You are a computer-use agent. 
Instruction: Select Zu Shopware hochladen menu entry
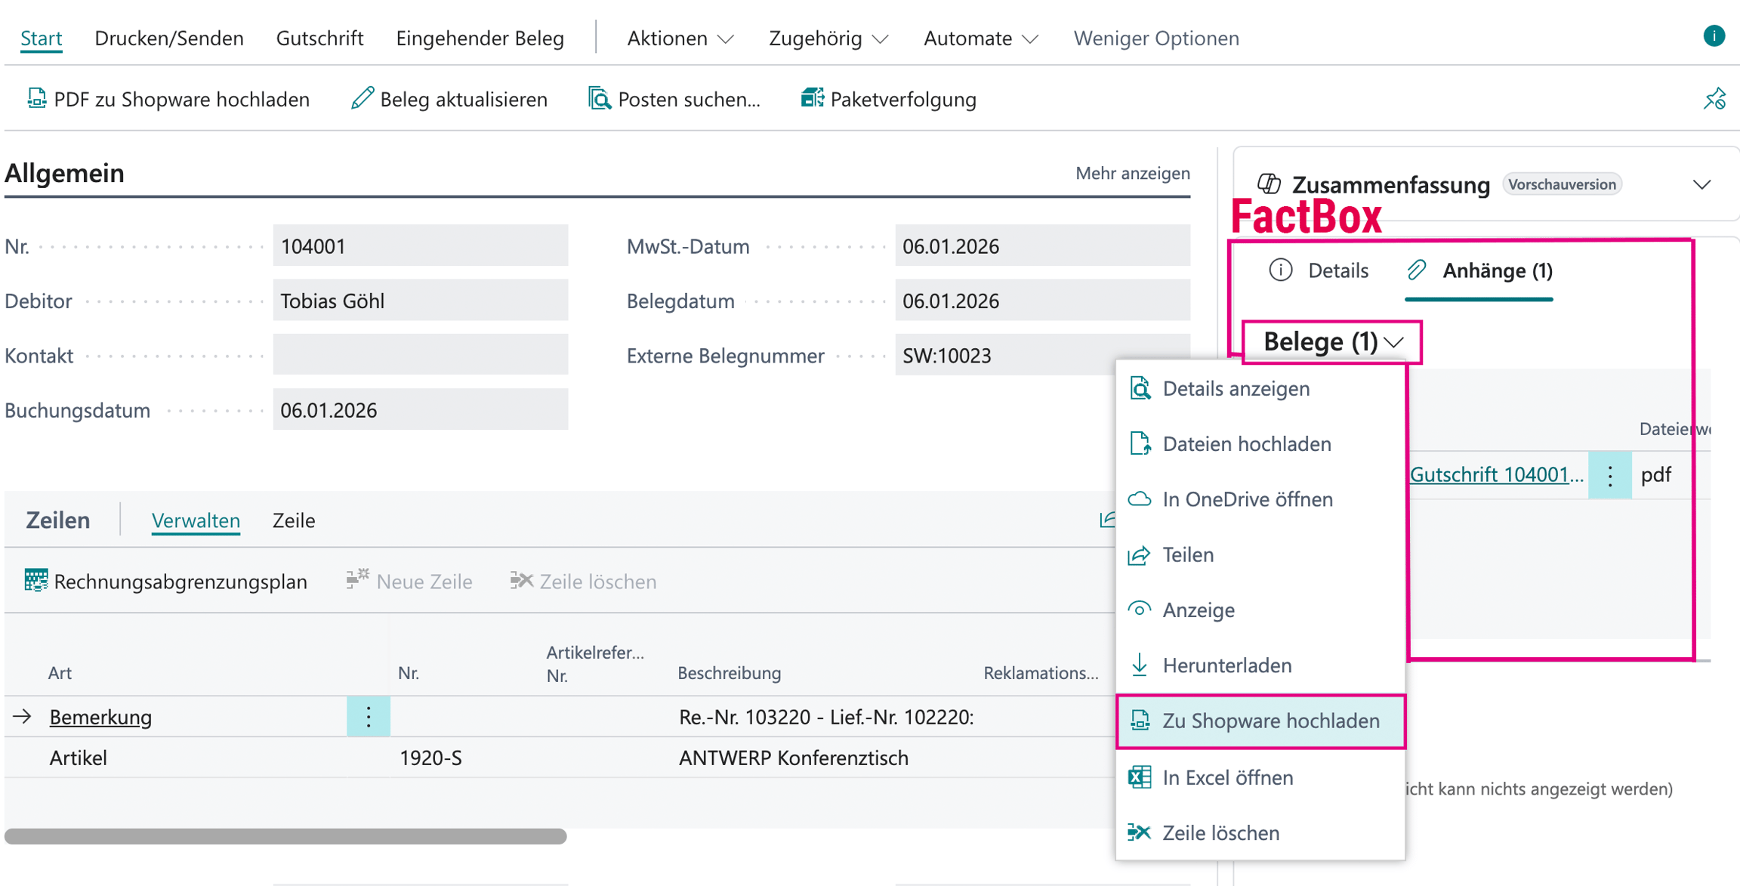point(1260,721)
